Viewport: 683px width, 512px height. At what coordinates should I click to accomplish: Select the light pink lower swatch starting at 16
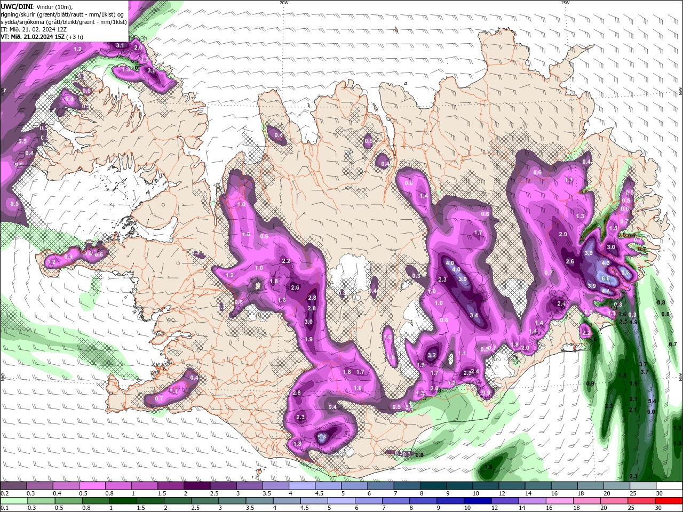click(x=560, y=501)
